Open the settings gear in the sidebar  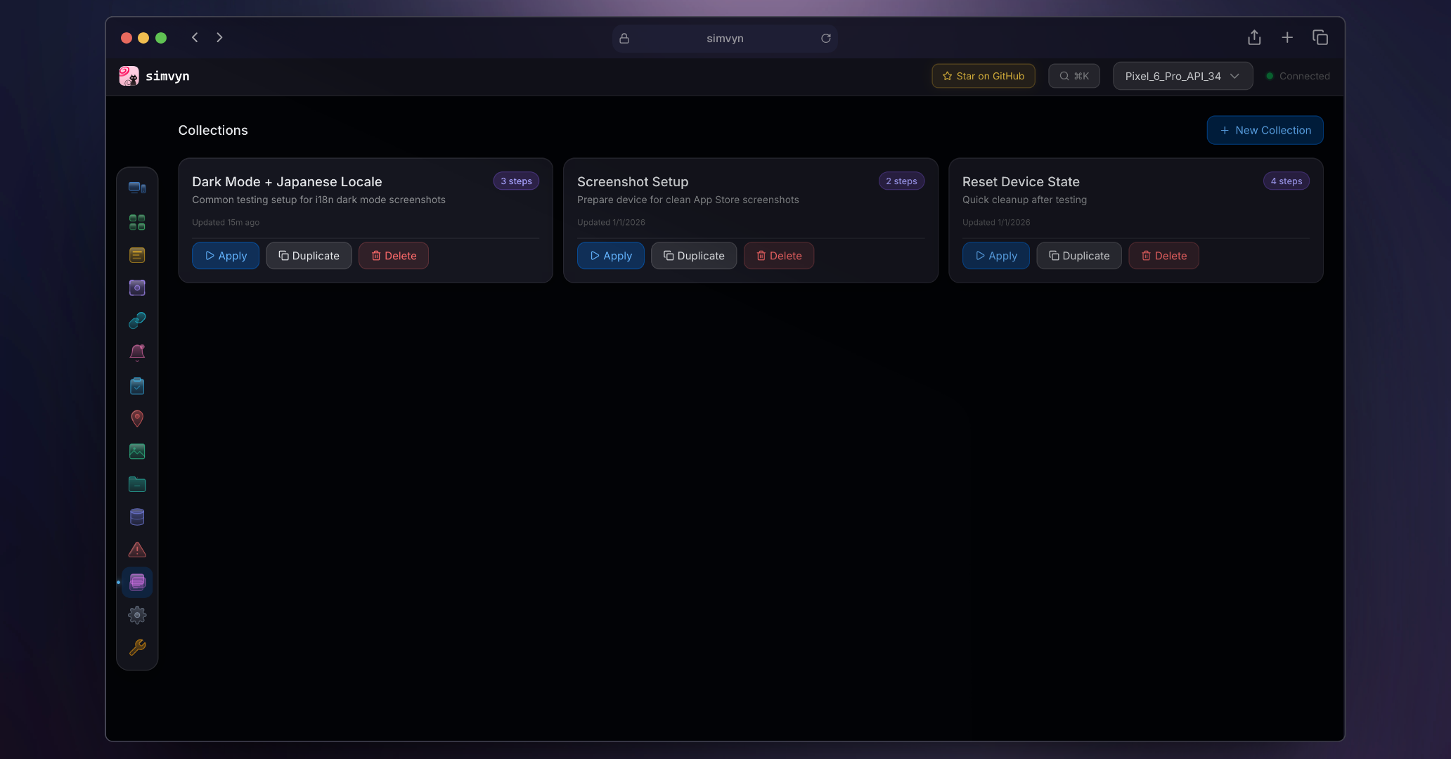point(137,615)
